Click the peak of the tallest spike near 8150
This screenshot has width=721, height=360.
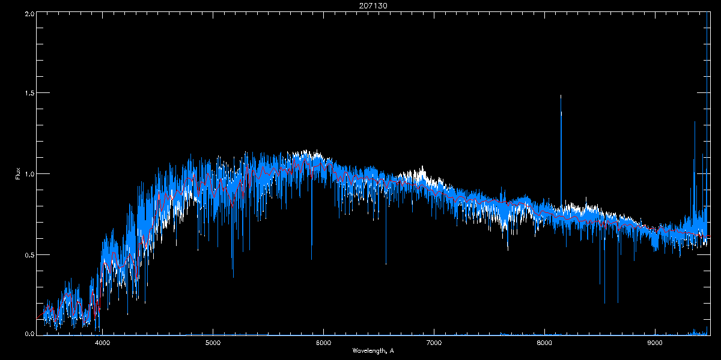point(561,96)
